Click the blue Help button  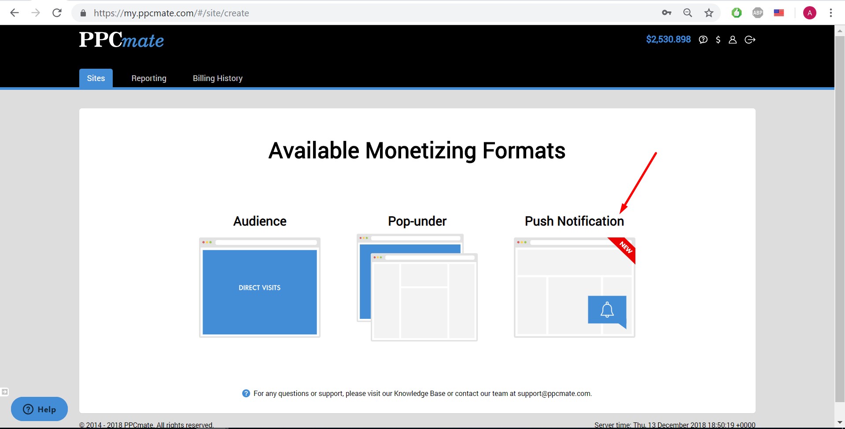pyautogui.click(x=39, y=409)
